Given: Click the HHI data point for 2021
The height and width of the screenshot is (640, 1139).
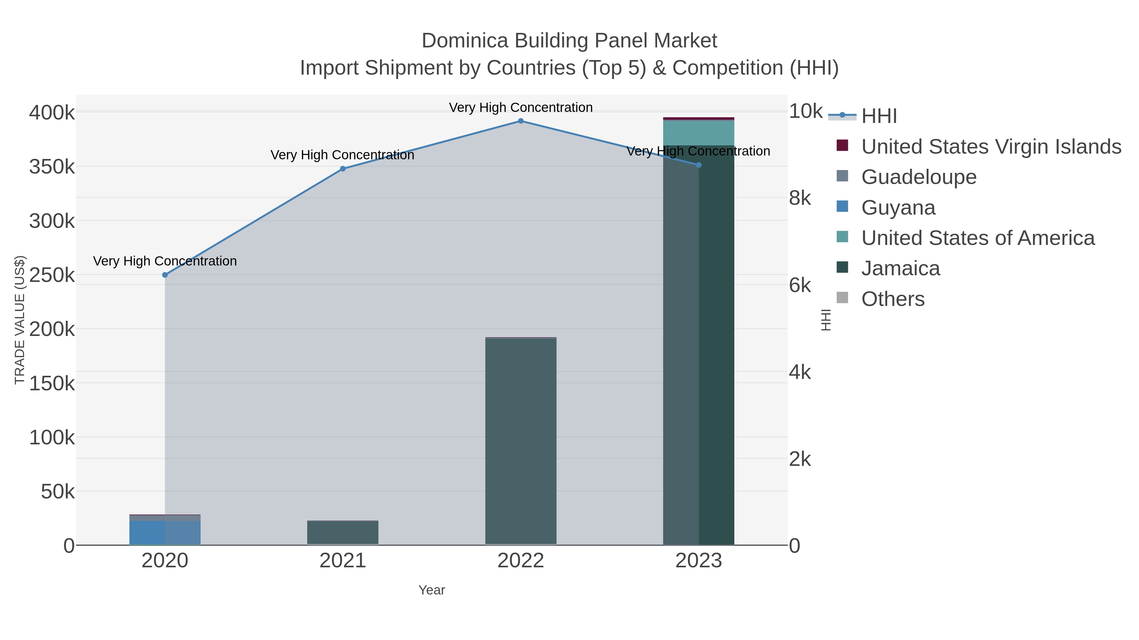Looking at the screenshot, I should point(343,169).
